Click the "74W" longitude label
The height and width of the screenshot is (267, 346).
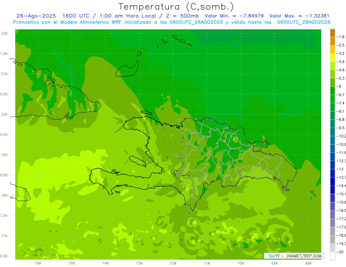(106, 263)
